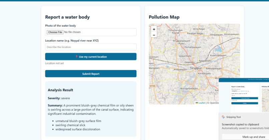Click Pandiyan Nagar label on the map
The height and width of the screenshot is (140, 269).
[195, 33]
